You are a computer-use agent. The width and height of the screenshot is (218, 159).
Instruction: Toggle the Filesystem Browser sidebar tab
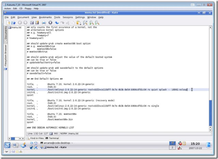click(x=5, y=55)
